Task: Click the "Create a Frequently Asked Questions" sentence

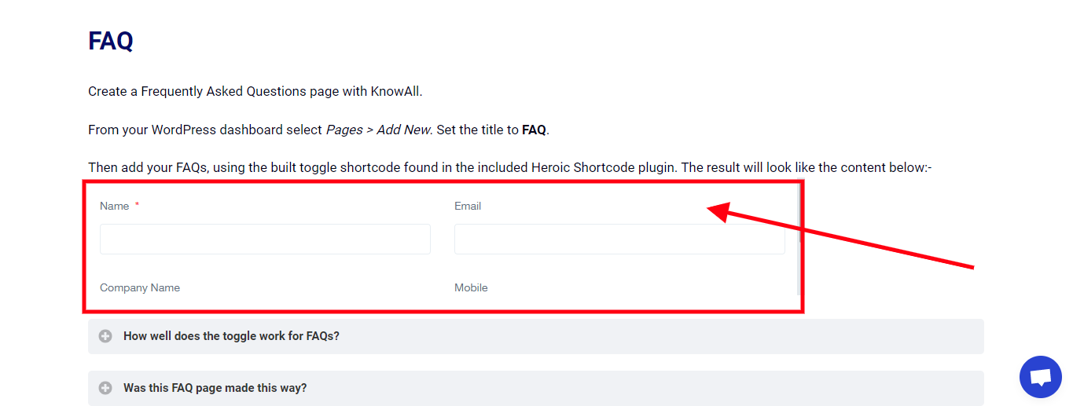Action: tap(212, 91)
